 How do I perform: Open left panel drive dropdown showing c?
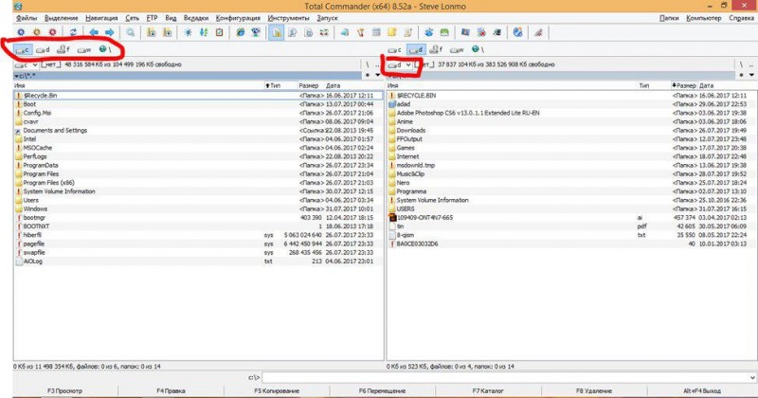coord(27,64)
